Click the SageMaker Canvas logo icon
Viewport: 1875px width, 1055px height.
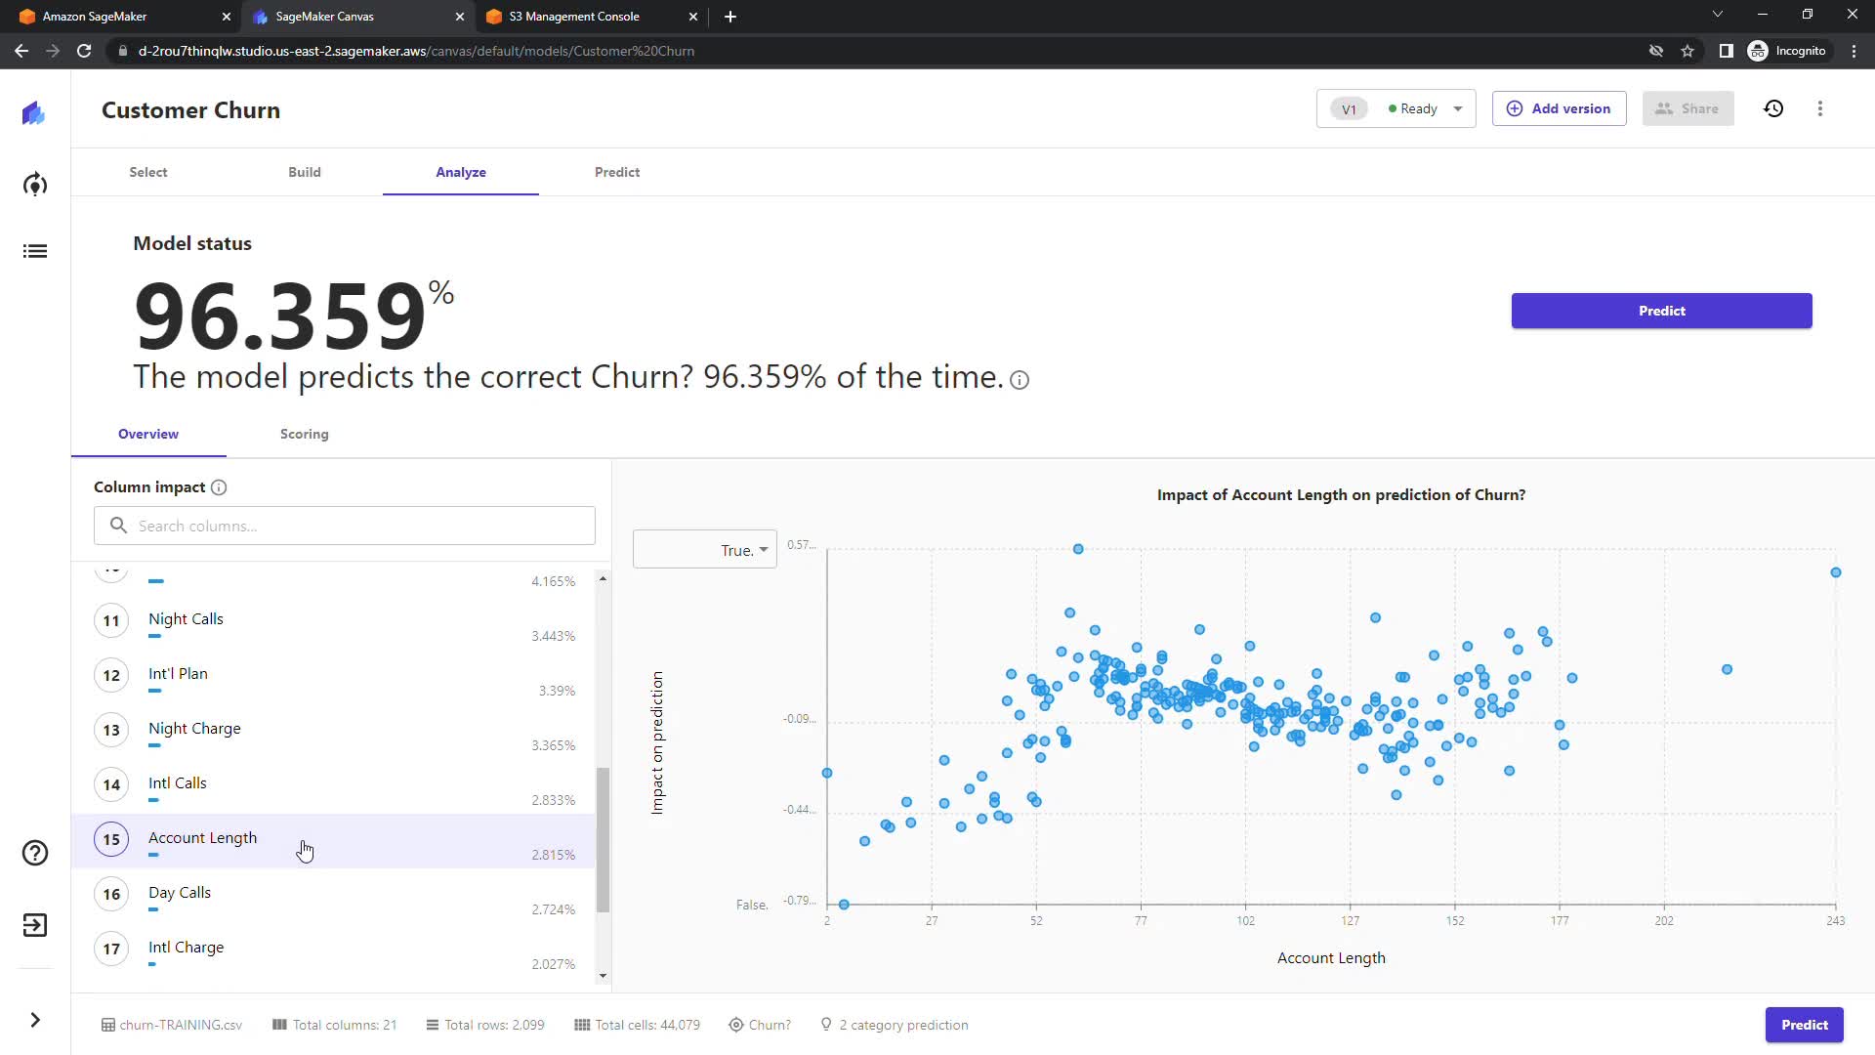(x=34, y=113)
